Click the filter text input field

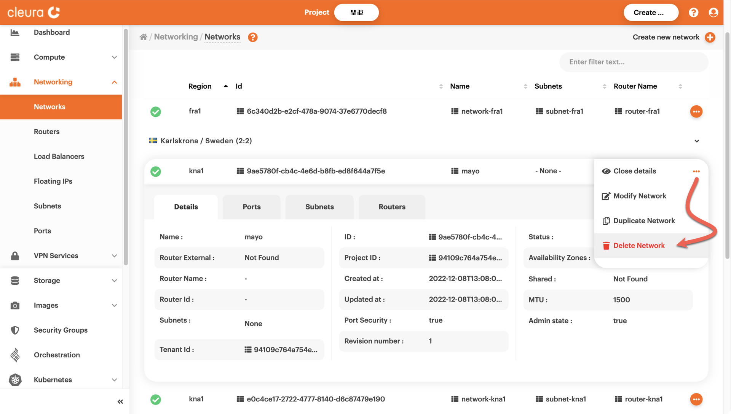tap(634, 62)
